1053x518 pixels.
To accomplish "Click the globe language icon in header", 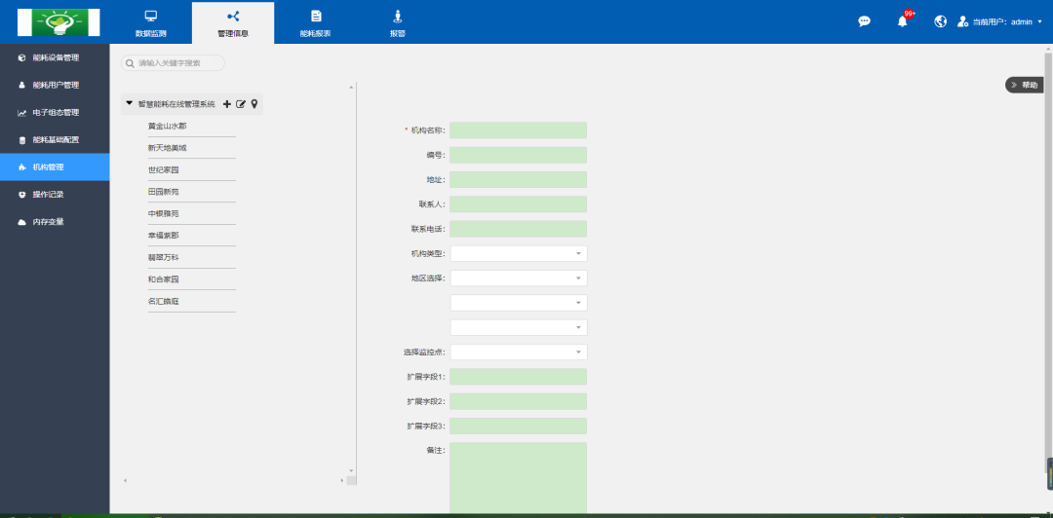I will (x=941, y=21).
